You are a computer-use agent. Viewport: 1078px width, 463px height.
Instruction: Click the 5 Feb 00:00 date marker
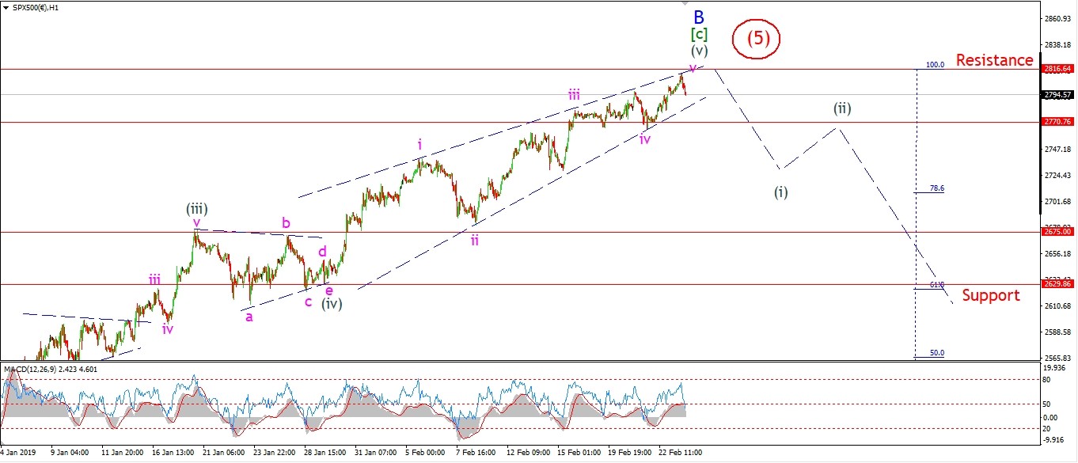pos(425,454)
